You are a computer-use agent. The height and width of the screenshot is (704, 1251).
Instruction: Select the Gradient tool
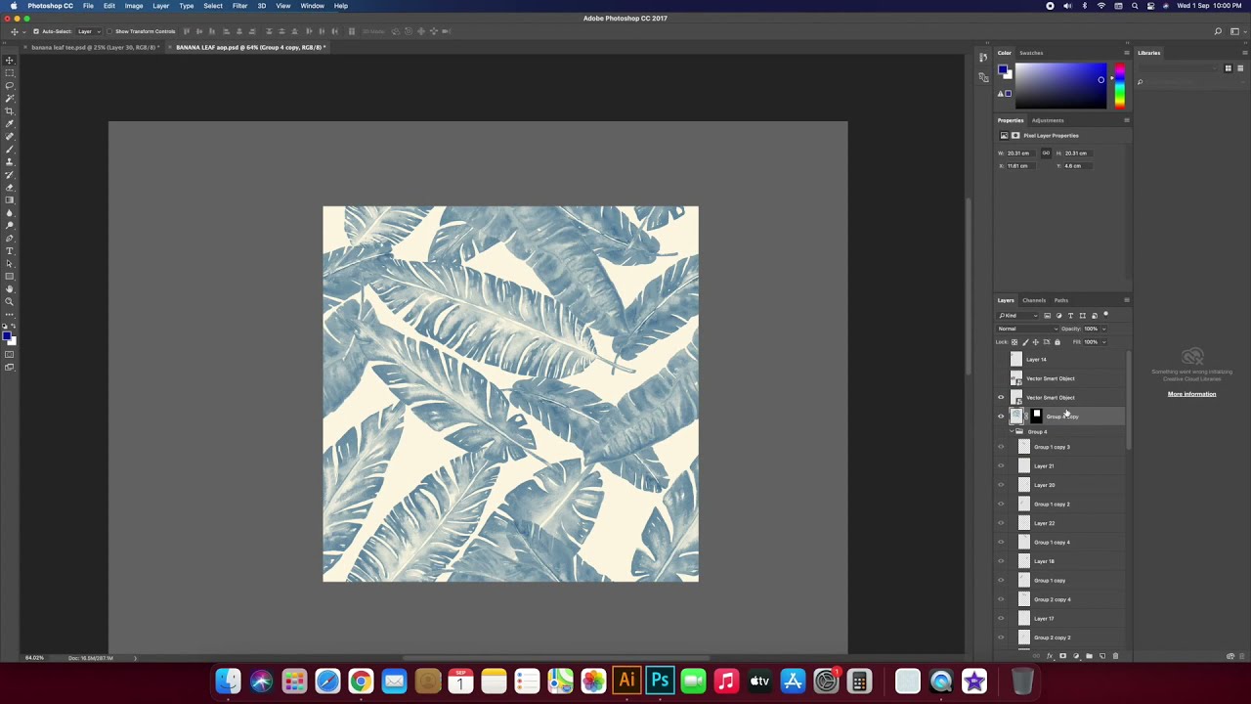(x=10, y=199)
